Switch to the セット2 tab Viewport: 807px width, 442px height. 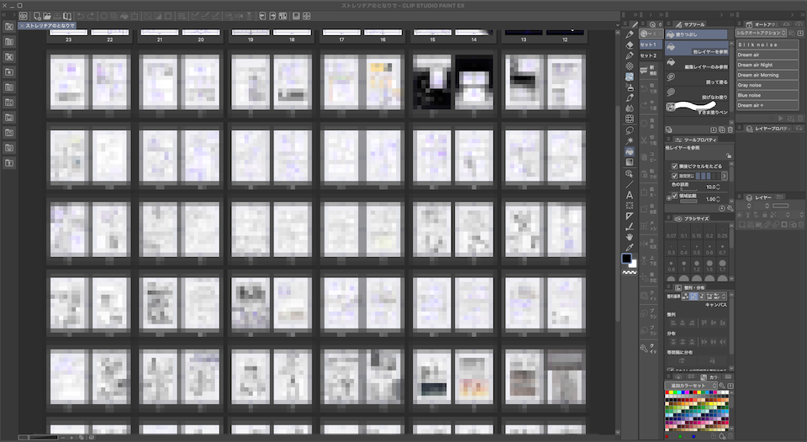tap(648, 55)
